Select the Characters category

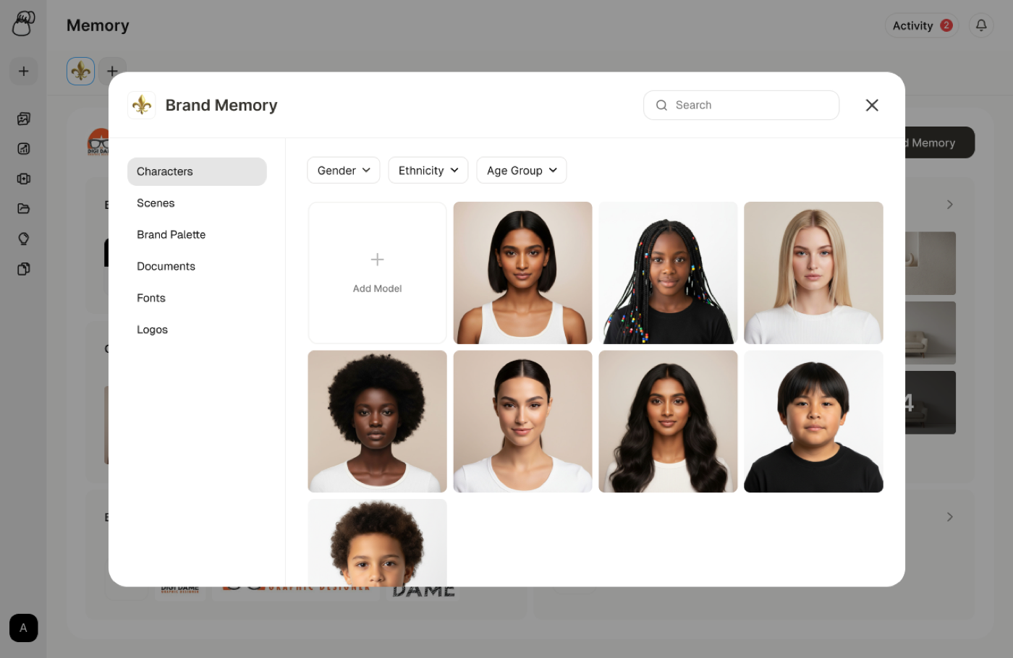[x=197, y=171]
